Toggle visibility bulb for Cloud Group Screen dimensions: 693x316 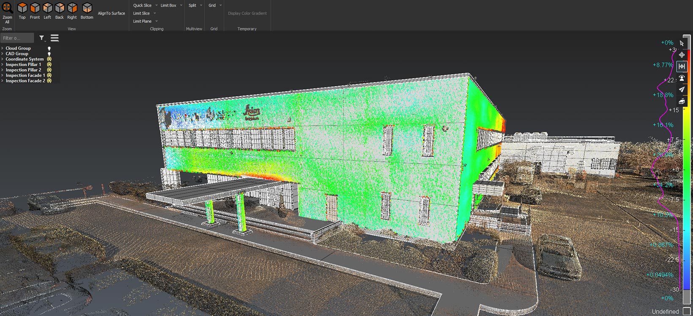(49, 48)
